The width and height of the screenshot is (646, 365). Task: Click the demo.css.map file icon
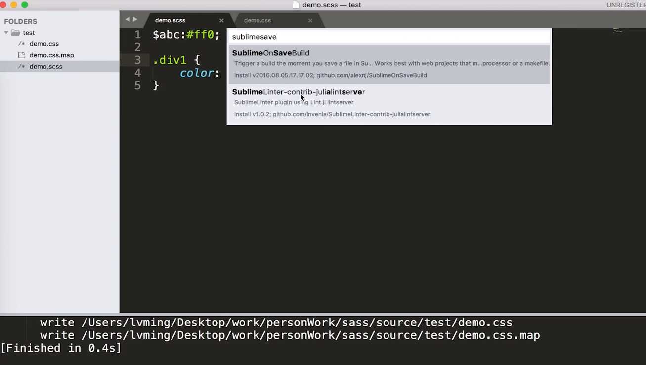pos(21,55)
